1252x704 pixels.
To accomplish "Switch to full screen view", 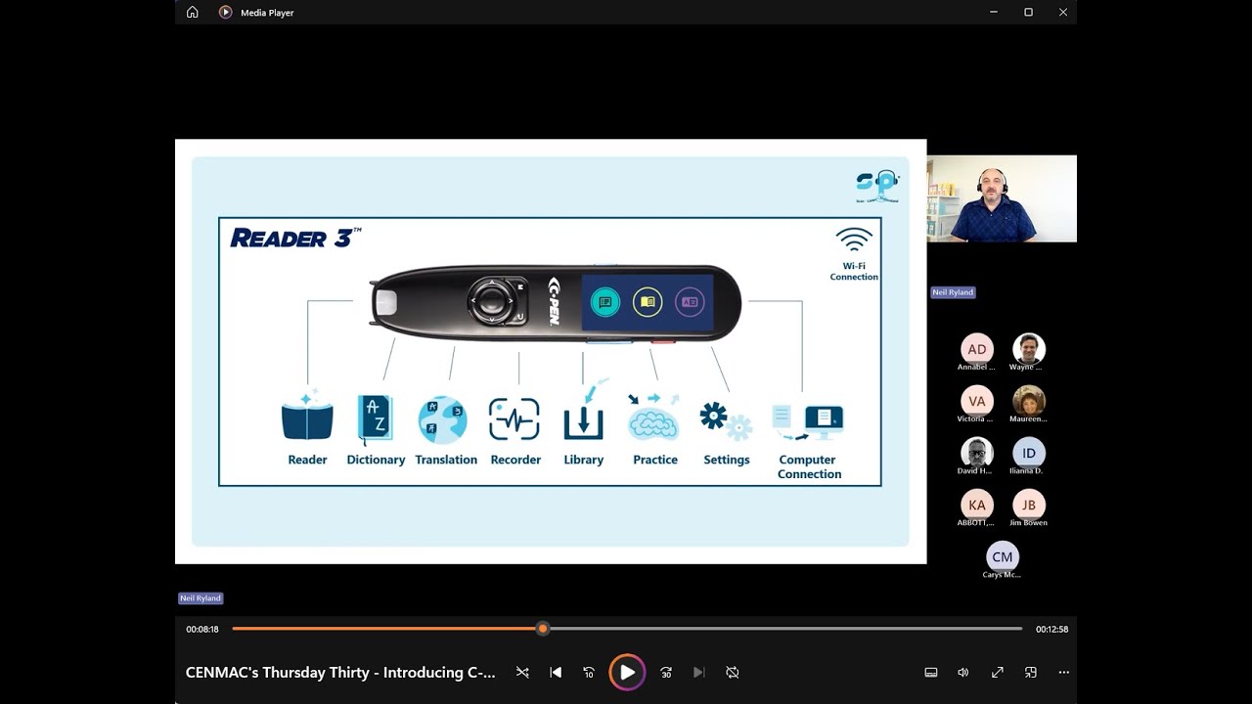I will click(x=998, y=673).
